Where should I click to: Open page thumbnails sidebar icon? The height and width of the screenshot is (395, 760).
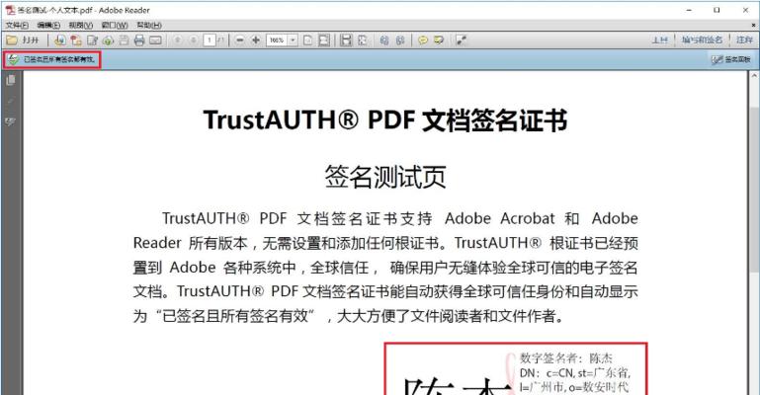coord(11,80)
